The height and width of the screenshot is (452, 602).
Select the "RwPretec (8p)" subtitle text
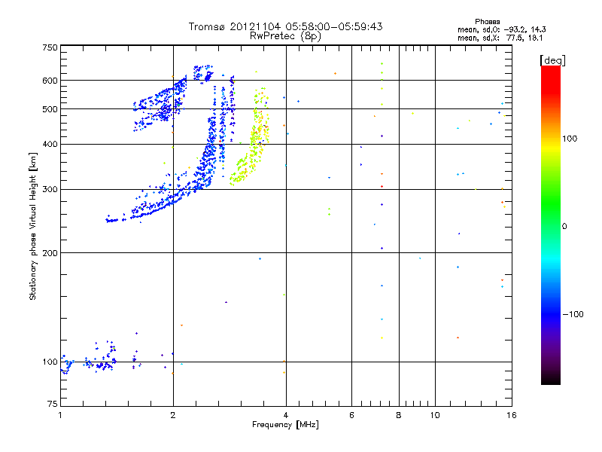(285, 36)
